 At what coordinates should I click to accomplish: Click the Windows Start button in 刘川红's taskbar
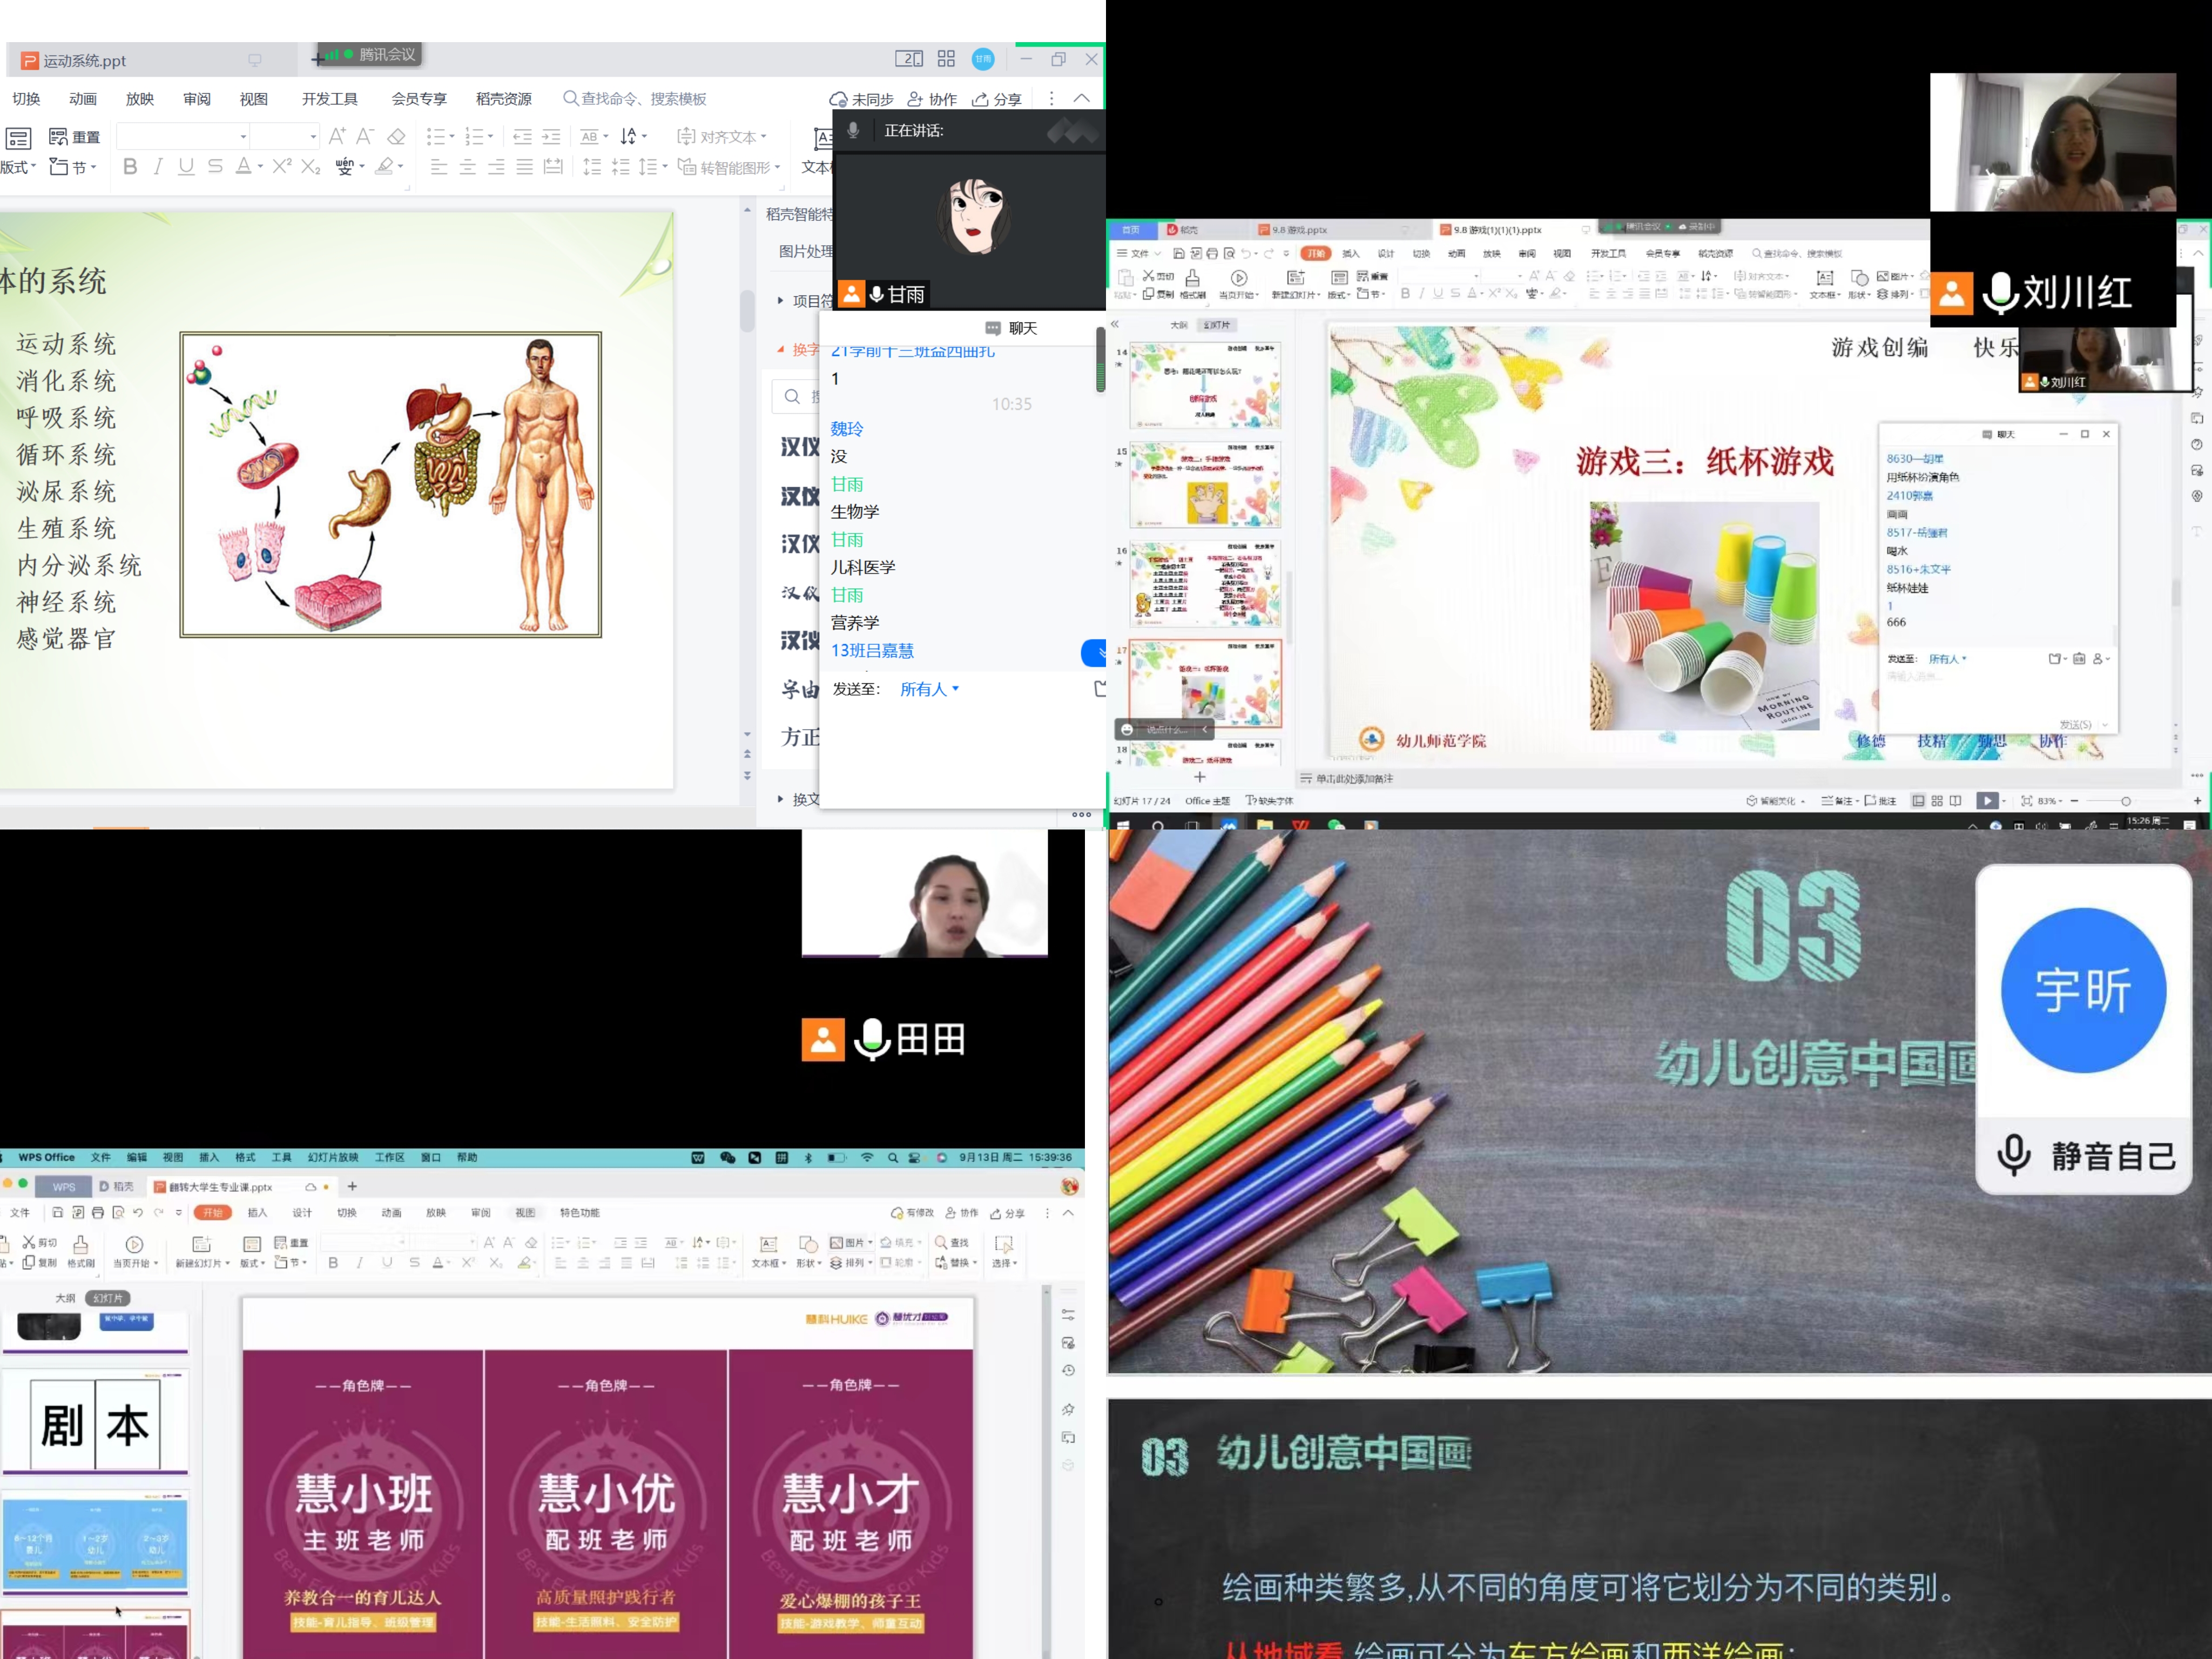pos(1123,826)
